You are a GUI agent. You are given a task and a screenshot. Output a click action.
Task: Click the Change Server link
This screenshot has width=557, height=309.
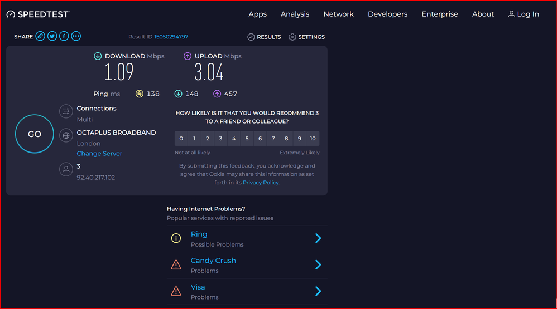pos(99,154)
